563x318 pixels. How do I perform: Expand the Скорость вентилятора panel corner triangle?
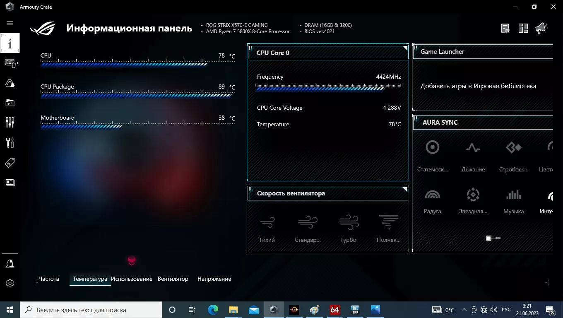[405, 189]
